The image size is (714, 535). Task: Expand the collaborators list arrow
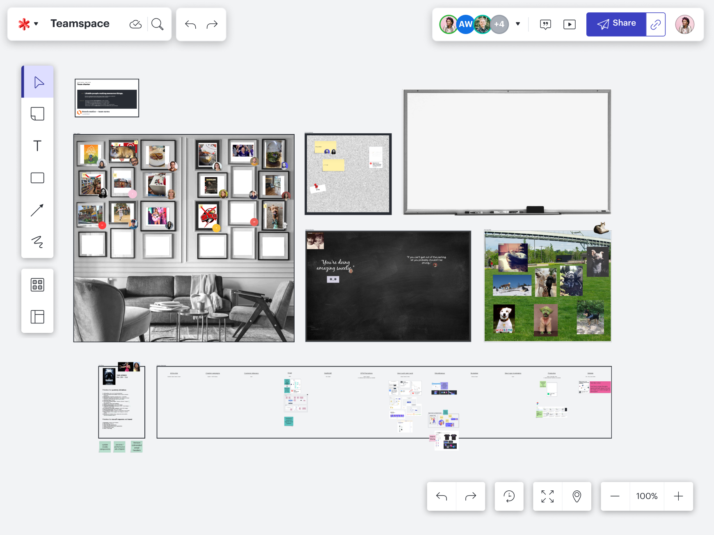point(518,24)
